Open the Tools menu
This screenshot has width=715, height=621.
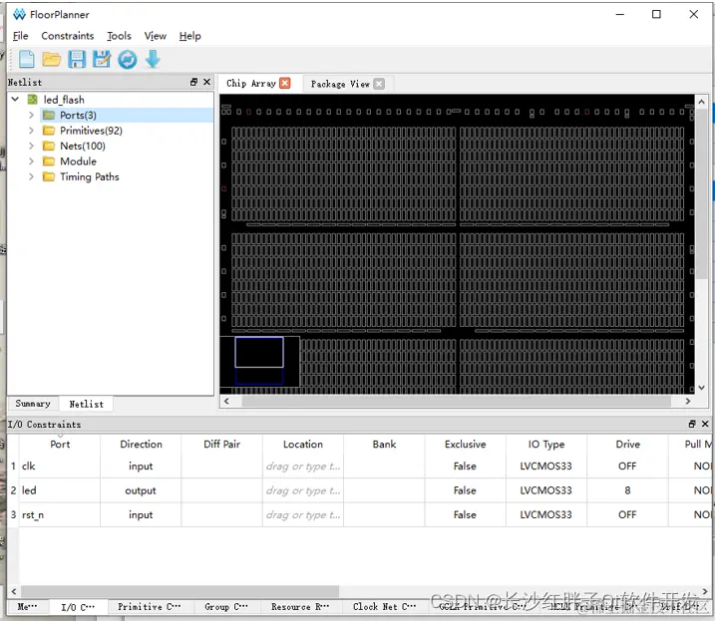[x=119, y=36]
